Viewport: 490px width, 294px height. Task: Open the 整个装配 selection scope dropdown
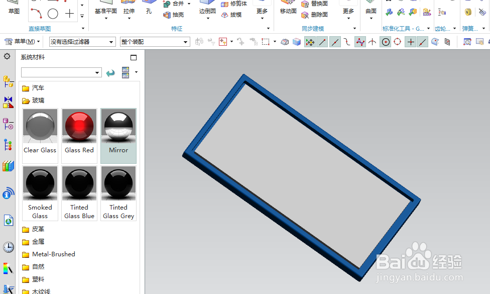coord(155,42)
